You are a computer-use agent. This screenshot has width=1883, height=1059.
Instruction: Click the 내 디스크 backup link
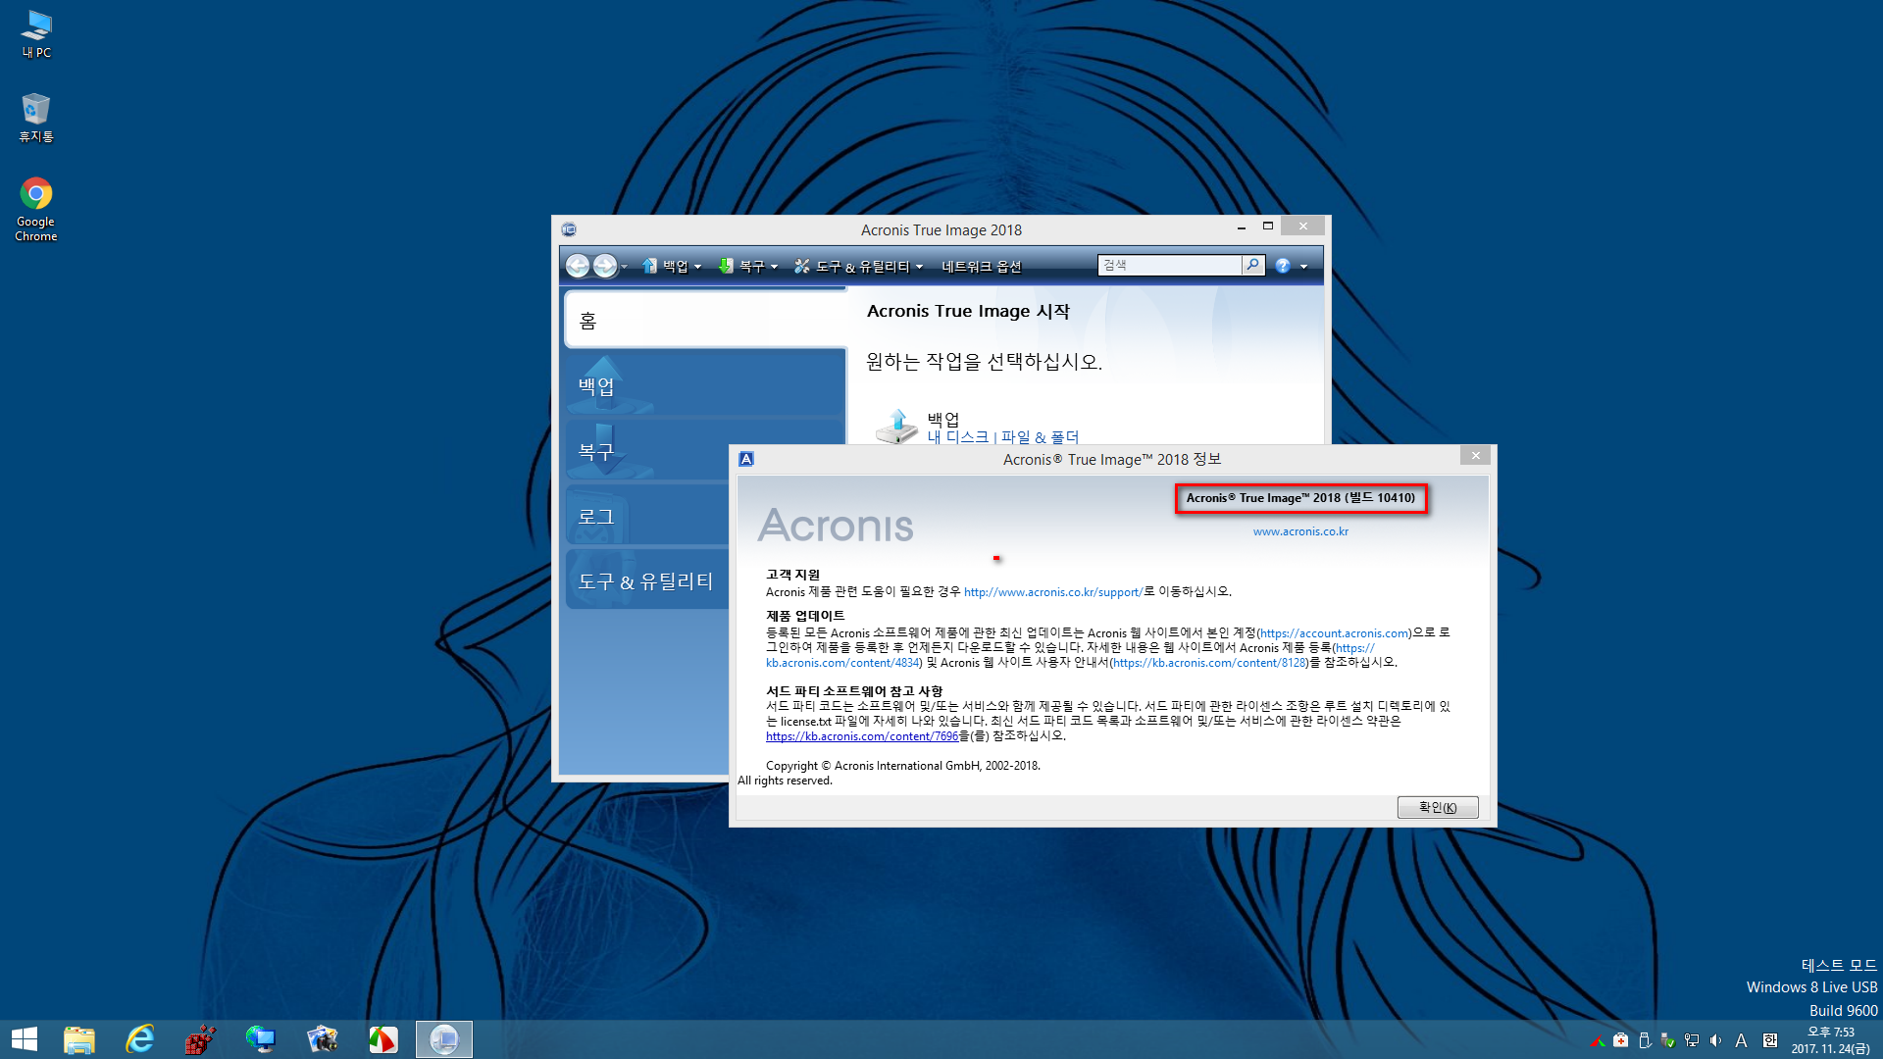click(x=958, y=437)
